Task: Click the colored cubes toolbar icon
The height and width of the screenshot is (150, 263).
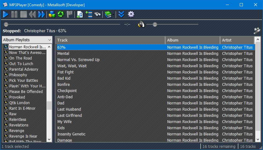Action: 52,14
